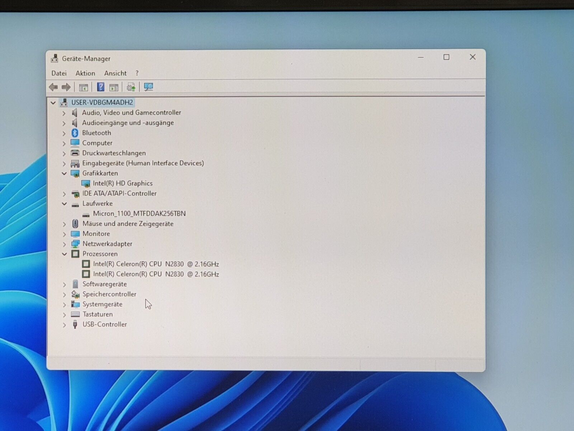Open the Aktion menu
This screenshot has width=574, height=431.
pos(85,73)
